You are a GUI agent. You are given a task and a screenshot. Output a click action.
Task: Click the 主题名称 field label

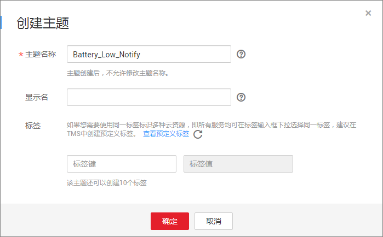(41, 54)
